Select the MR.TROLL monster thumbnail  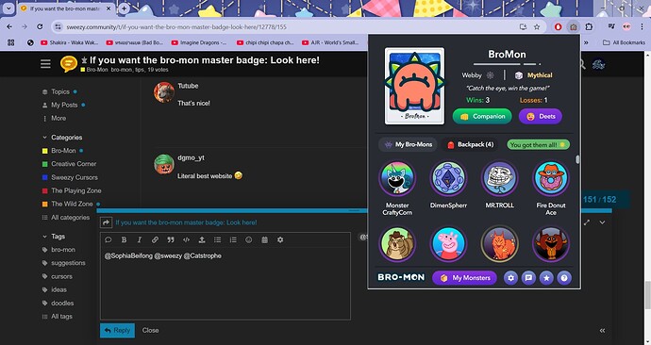499,179
